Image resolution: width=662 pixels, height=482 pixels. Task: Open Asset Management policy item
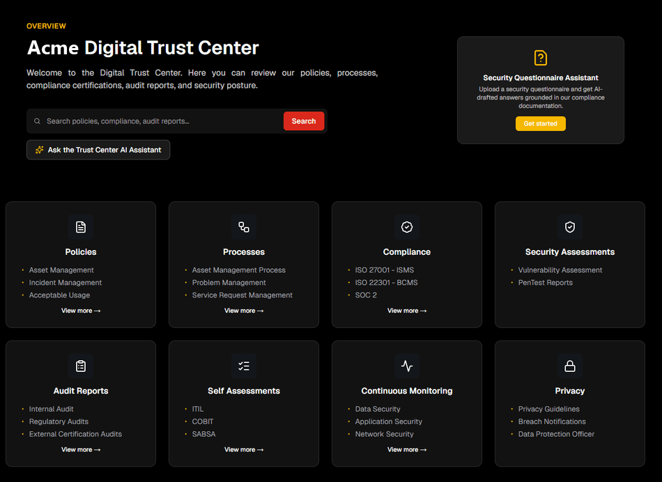tap(61, 270)
